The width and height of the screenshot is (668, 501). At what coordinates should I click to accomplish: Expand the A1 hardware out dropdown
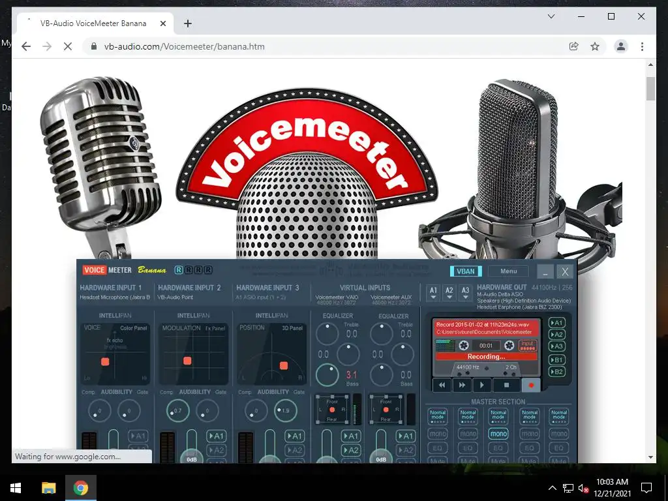pos(433,293)
